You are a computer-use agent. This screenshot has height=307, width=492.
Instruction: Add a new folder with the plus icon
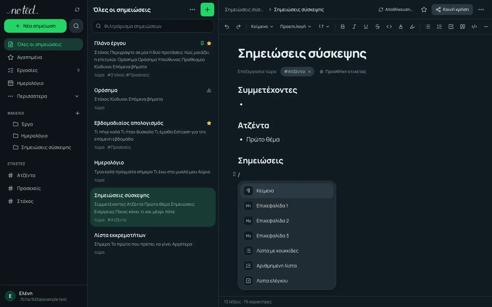[x=78, y=113]
